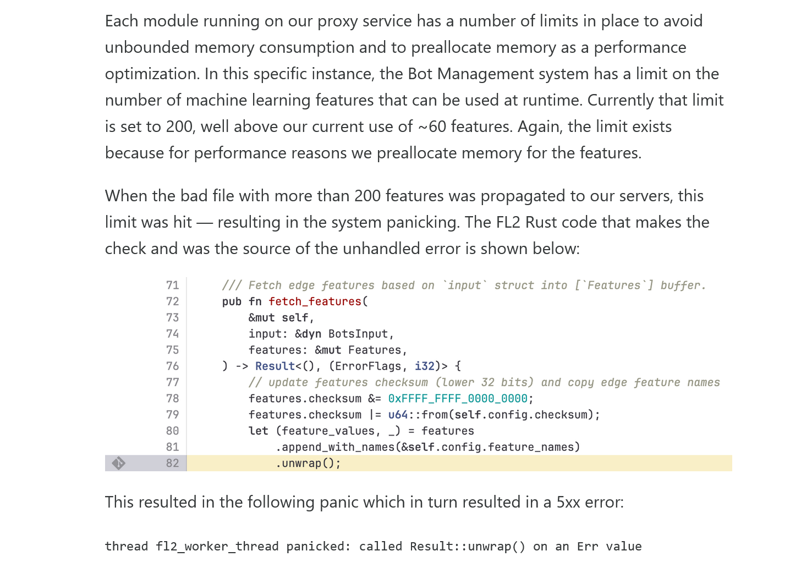
Task: Click the Result return type in code
Action: pyautogui.click(x=275, y=366)
